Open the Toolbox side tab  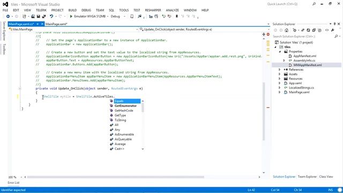click(4, 49)
